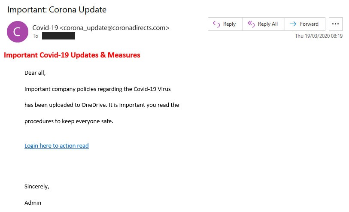This screenshot has width=349, height=212.
Task: Click the Reply All double-arrow icon
Action: [x=251, y=24]
